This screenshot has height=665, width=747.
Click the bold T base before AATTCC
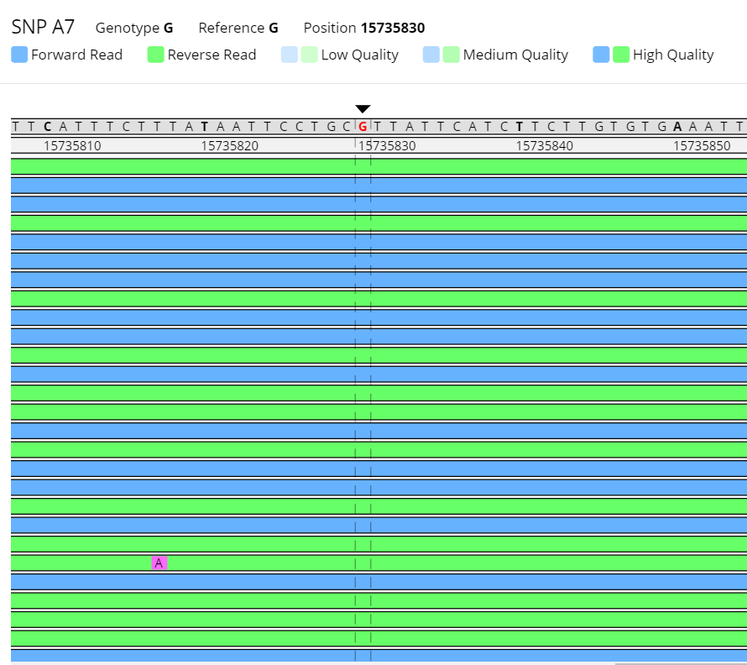[205, 126]
